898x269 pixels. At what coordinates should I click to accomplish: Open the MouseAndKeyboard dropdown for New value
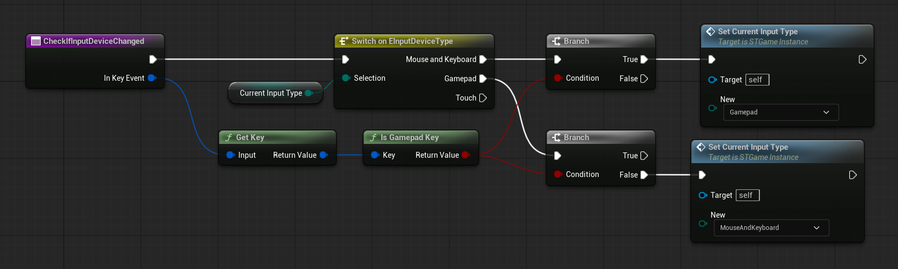coord(771,228)
